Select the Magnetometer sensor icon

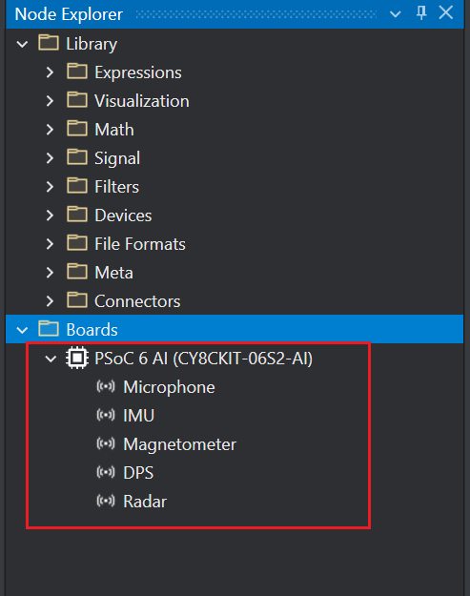(x=106, y=443)
